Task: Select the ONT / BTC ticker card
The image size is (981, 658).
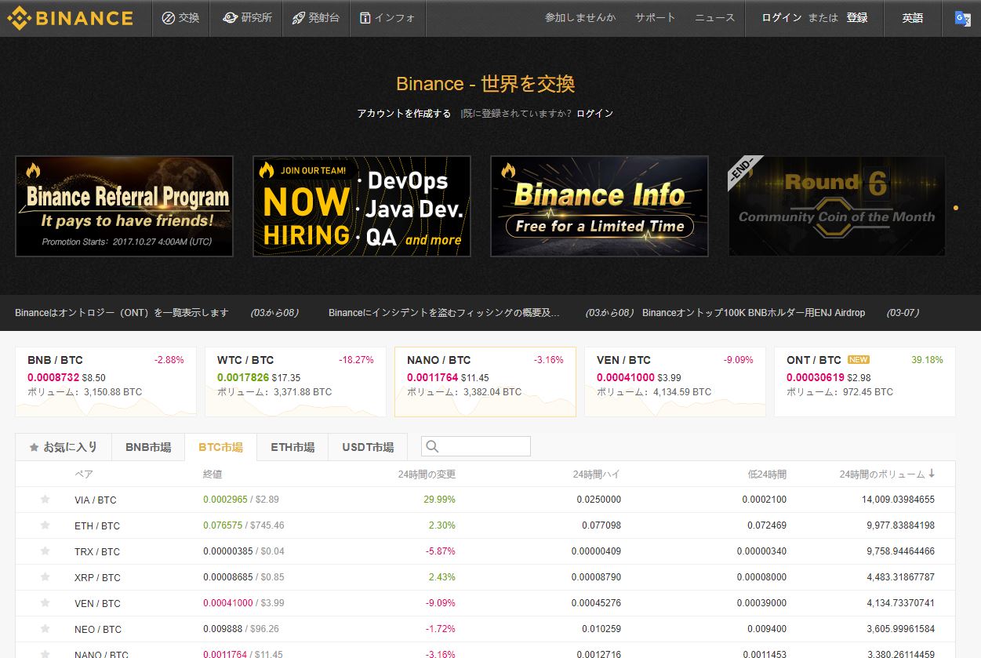Action: coord(865,382)
